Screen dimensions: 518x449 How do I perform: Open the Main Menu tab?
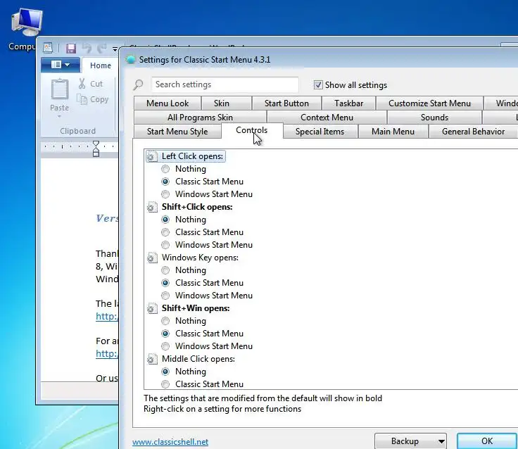point(393,132)
